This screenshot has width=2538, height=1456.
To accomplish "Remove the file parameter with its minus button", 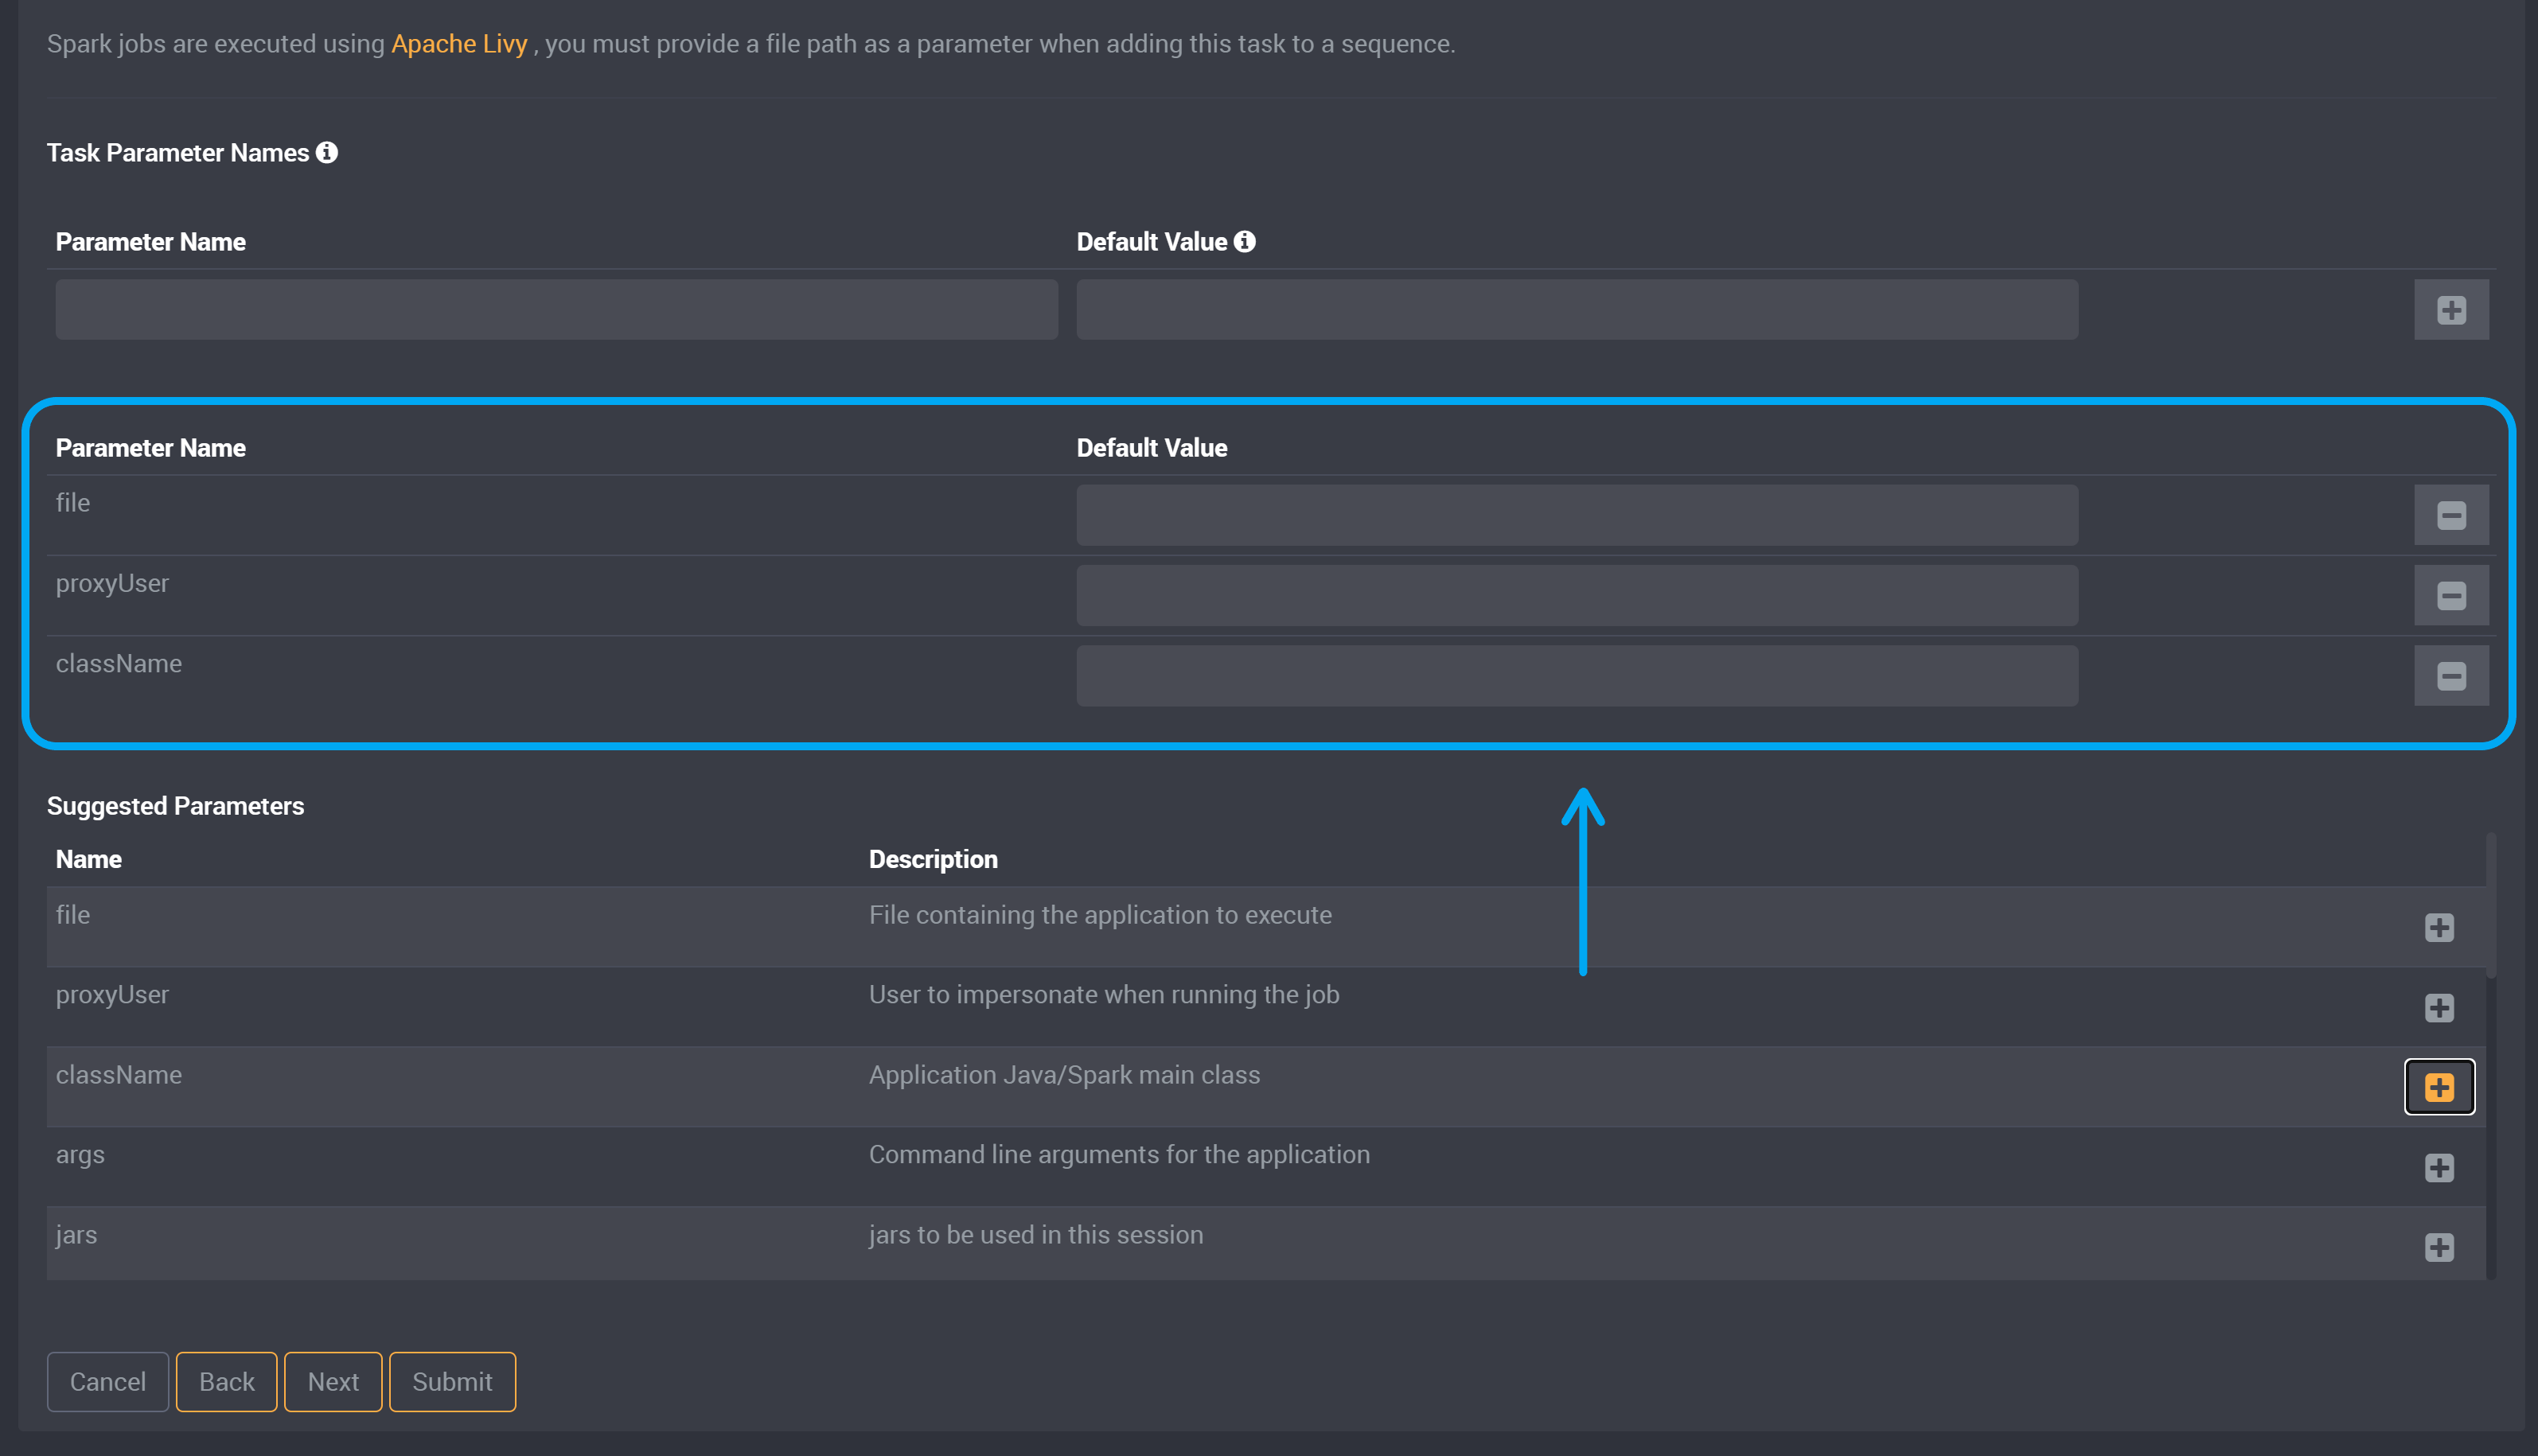I will 2451,515.
